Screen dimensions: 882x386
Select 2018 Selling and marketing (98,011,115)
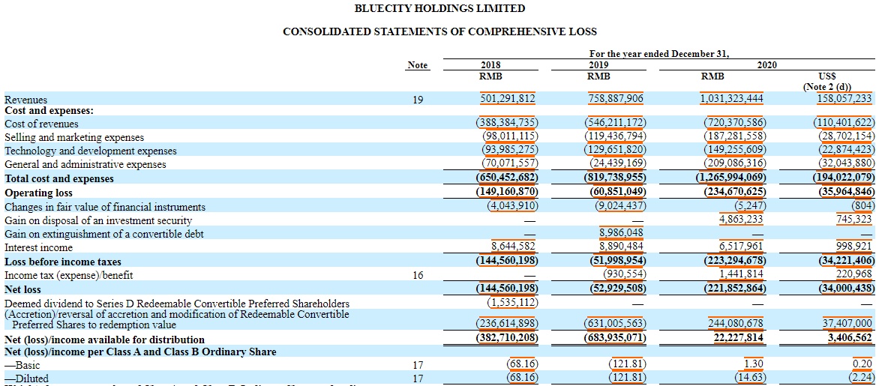[x=511, y=137]
